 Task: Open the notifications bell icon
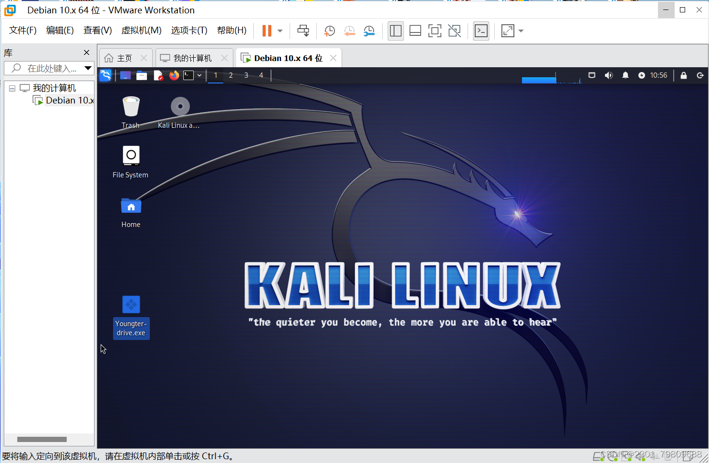click(626, 75)
